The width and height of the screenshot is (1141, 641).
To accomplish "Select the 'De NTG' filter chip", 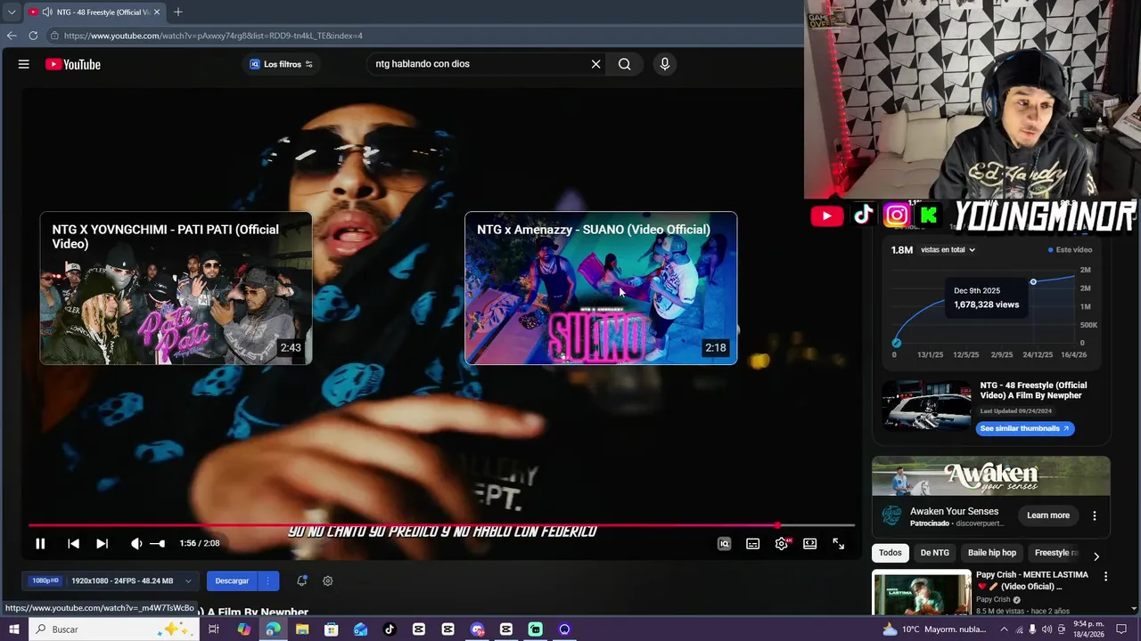I will [x=934, y=553].
